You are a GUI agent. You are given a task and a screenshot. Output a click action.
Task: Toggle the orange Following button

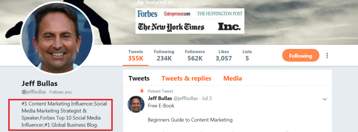click(300, 55)
